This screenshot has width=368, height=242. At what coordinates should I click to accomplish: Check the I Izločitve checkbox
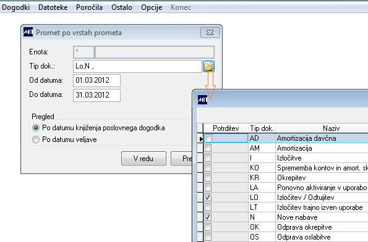tap(208, 158)
